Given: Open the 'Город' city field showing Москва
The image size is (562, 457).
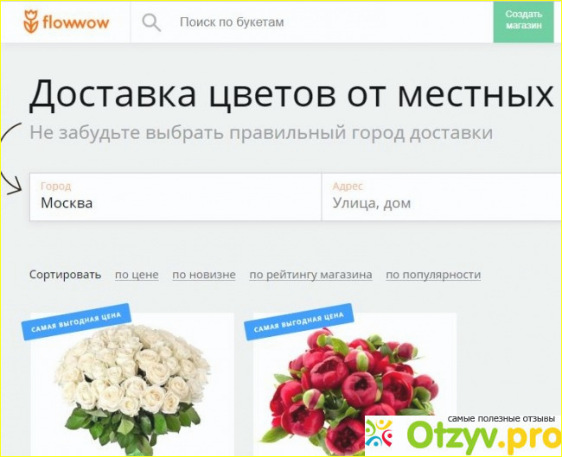Looking at the screenshot, I should click(176, 197).
